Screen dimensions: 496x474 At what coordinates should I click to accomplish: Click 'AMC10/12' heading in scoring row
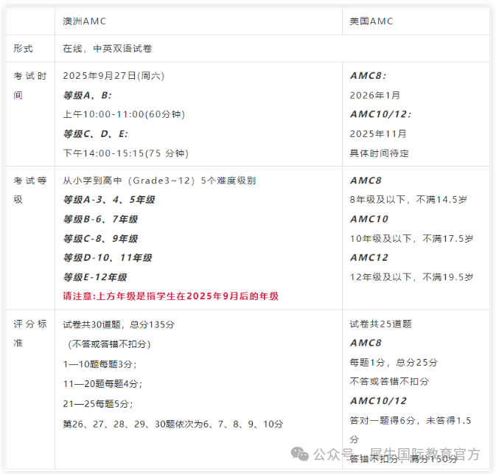pyautogui.click(x=378, y=401)
